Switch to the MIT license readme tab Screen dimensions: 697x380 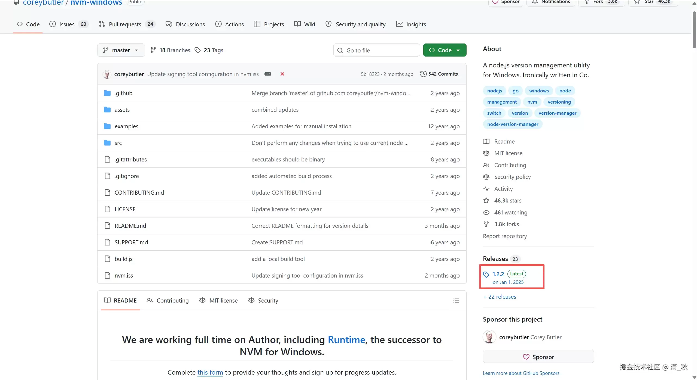[x=218, y=301]
